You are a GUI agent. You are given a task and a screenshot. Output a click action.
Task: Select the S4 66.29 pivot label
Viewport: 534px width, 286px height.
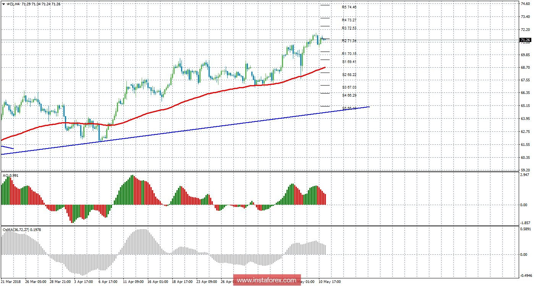(x=349, y=95)
